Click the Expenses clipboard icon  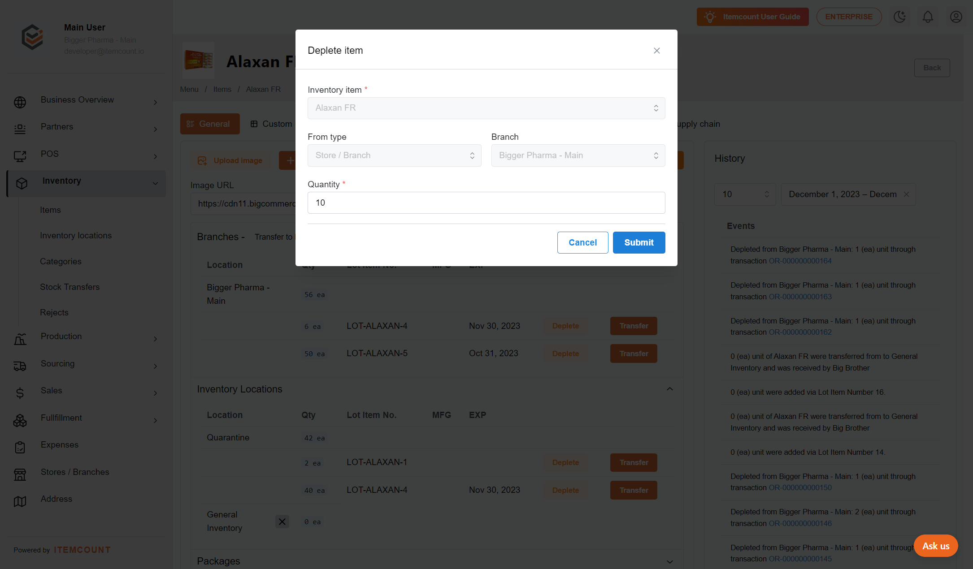point(20,447)
